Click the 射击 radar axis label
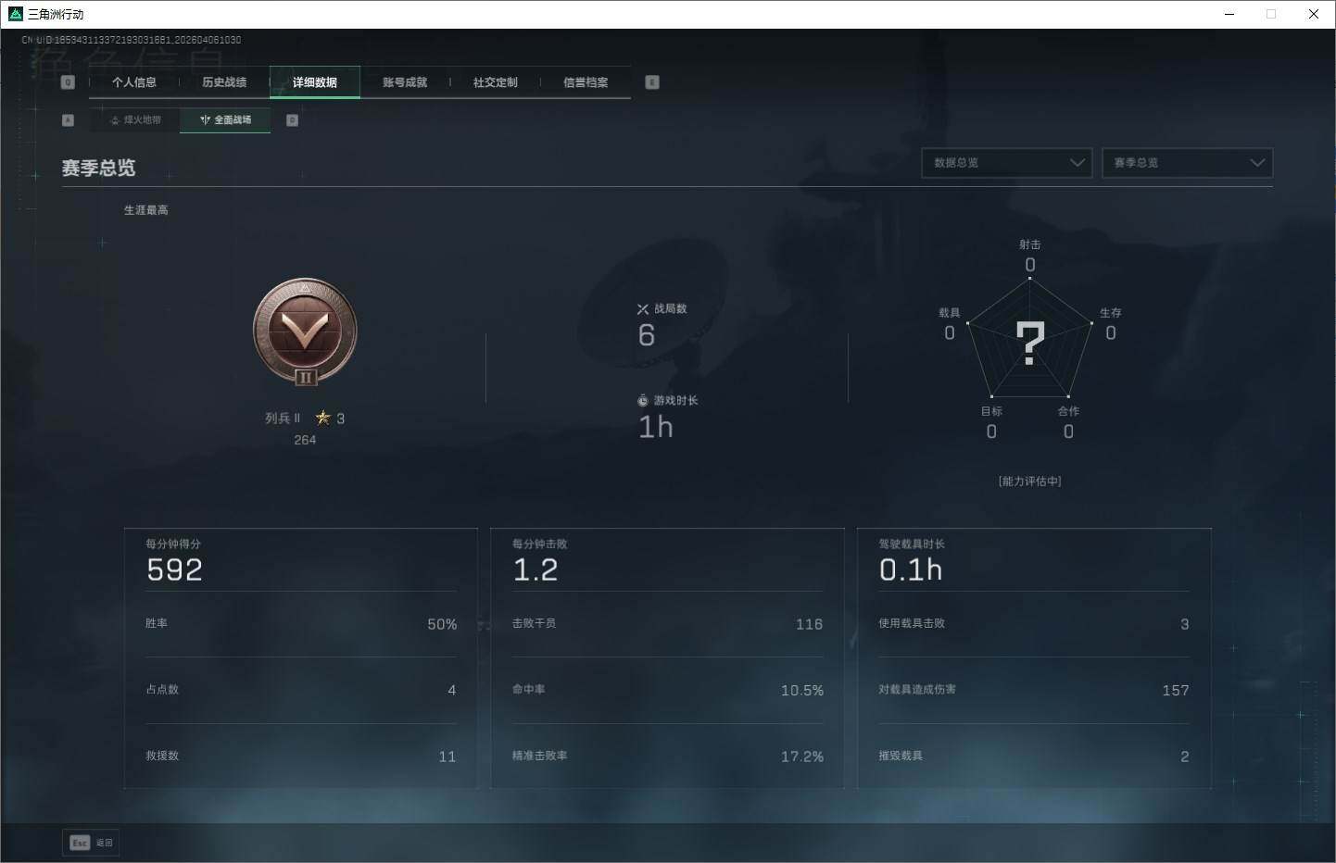Viewport: 1336px width, 863px height. (1030, 244)
